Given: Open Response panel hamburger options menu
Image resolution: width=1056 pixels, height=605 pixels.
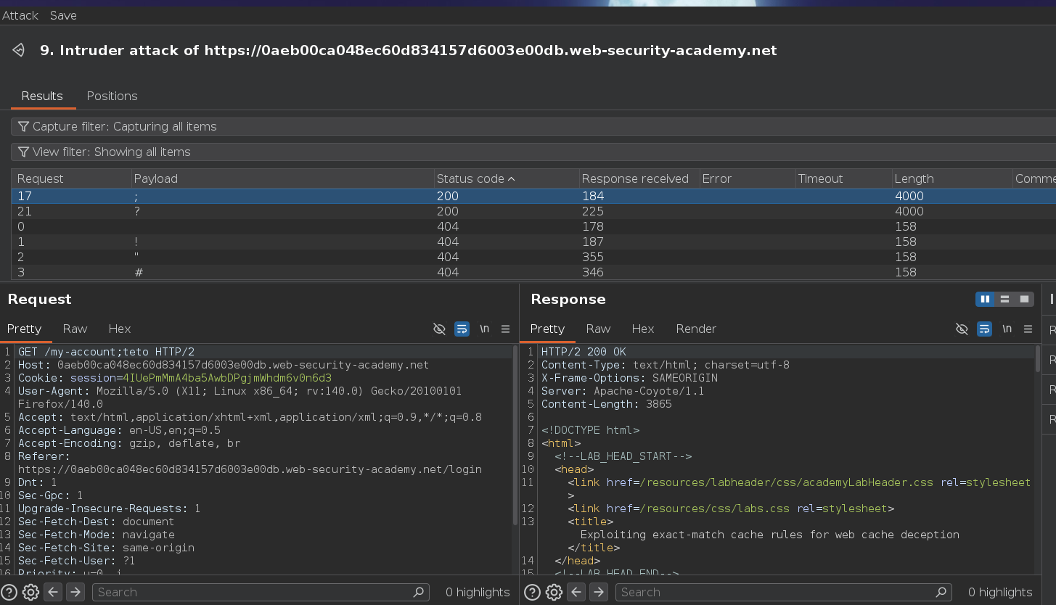Looking at the screenshot, I should (1028, 329).
